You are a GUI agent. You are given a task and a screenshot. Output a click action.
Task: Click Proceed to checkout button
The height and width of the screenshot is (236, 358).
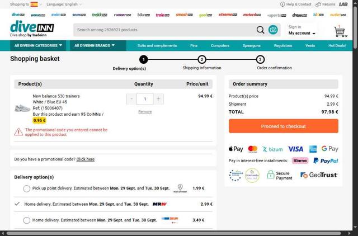click(284, 126)
